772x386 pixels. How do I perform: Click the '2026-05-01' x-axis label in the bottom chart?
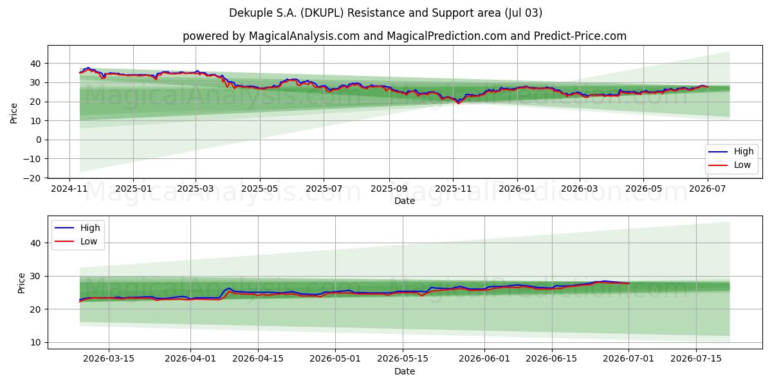tap(335, 360)
